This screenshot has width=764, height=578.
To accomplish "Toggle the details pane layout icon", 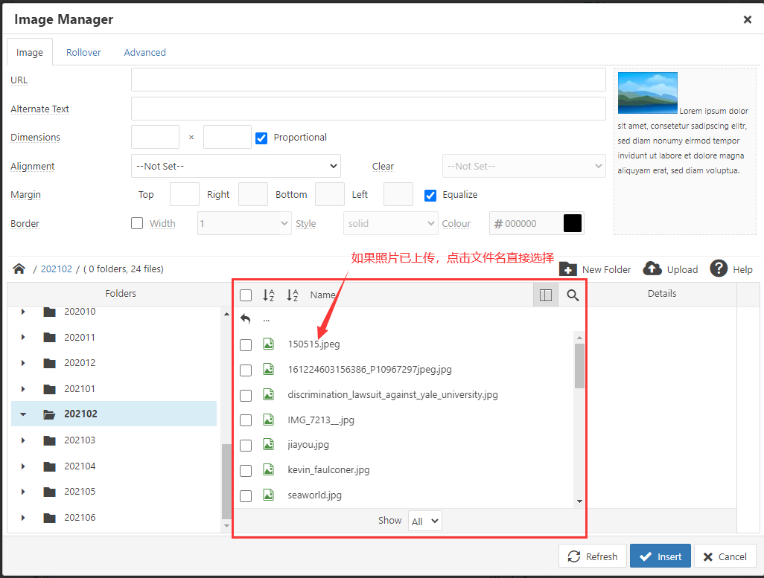I will coord(545,295).
